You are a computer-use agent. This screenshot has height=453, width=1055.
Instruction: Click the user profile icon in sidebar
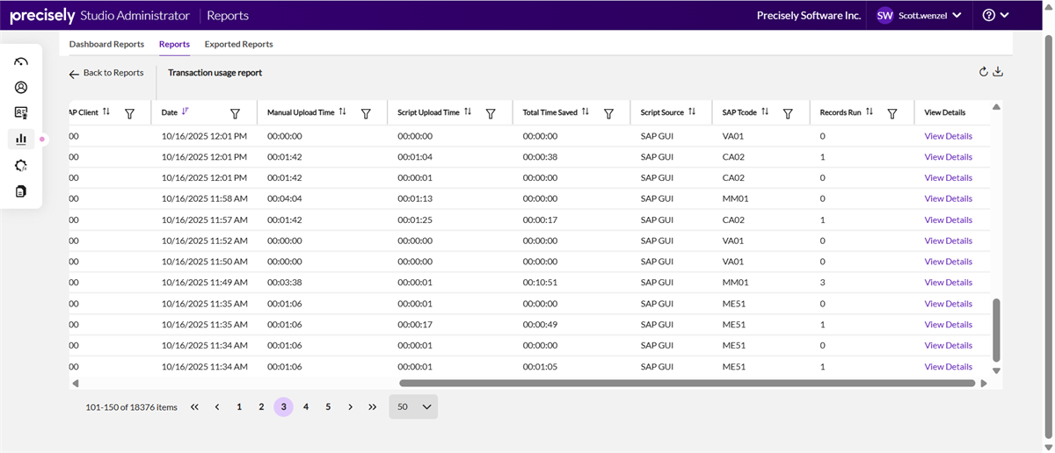click(x=21, y=87)
